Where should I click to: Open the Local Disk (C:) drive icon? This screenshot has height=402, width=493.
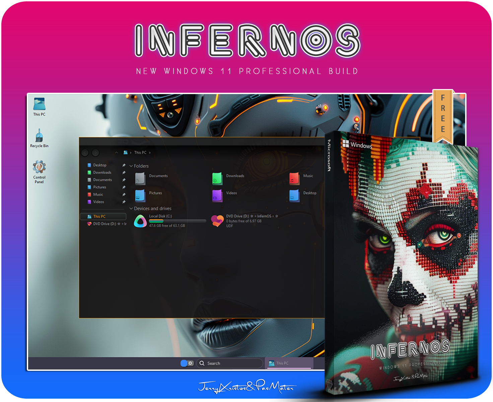(140, 221)
